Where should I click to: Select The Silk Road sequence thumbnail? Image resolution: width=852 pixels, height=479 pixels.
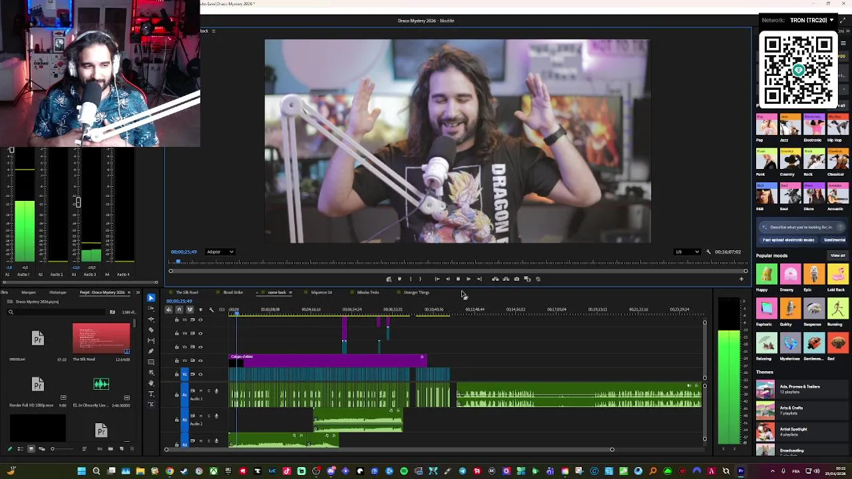coord(101,338)
